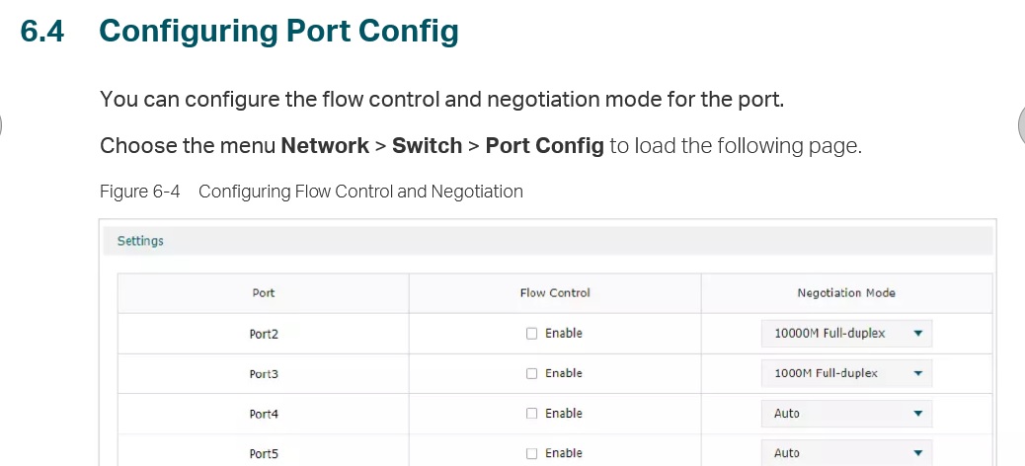Select the Flow Control column header
This screenshot has width=1025, height=466.
coord(555,293)
